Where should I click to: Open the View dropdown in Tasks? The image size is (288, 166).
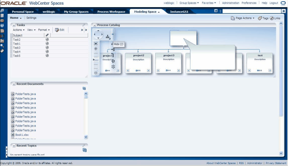pyautogui.click(x=31, y=30)
